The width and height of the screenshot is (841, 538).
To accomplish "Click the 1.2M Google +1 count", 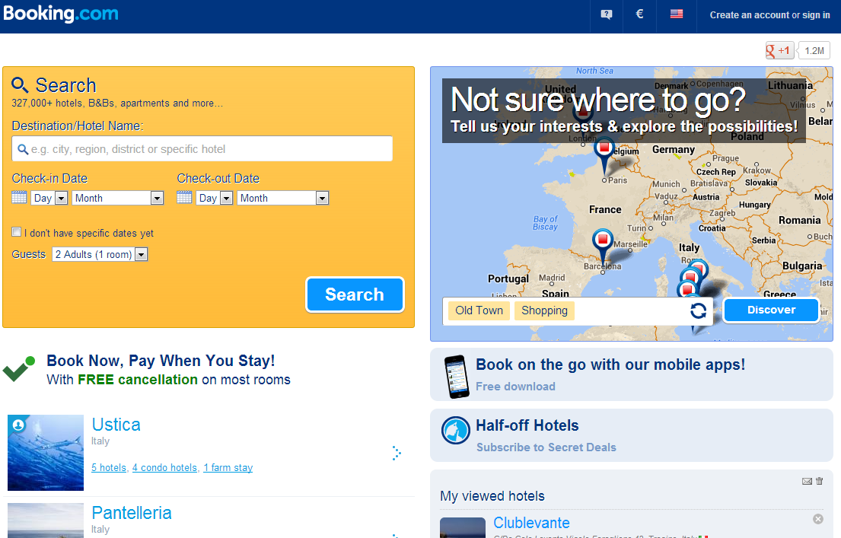I will pyautogui.click(x=814, y=50).
